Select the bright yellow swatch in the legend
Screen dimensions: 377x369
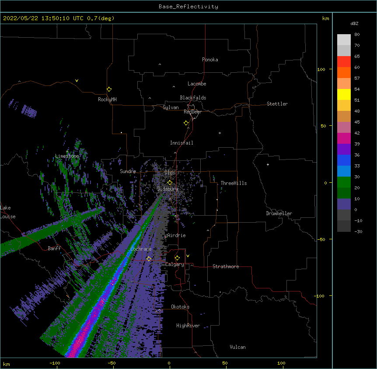coord(344,94)
